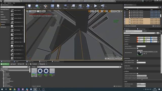Image resolution: width=162 pixels, height=91 pixels.
Task: Click the Manual Material sphere thumbnail
Action: click(140, 53)
